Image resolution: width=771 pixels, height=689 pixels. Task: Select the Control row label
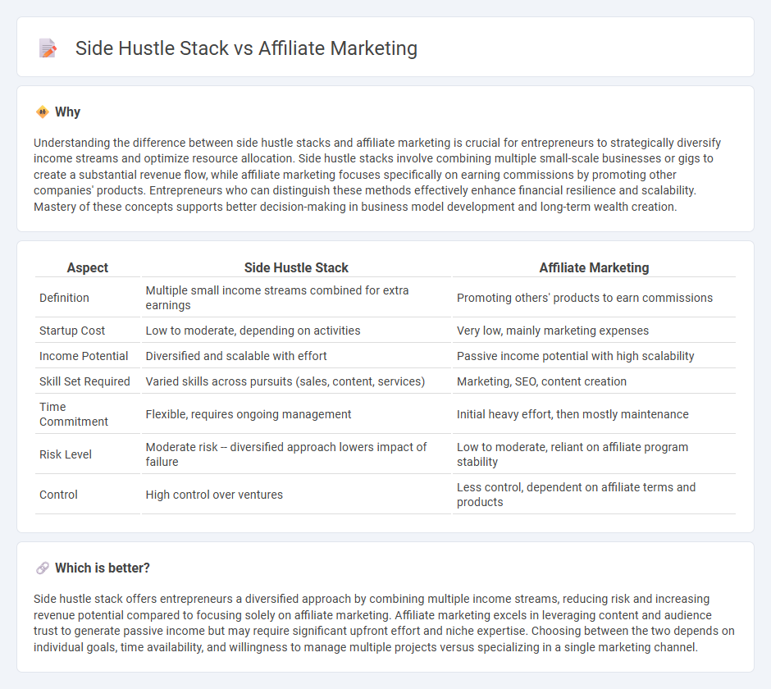point(58,495)
